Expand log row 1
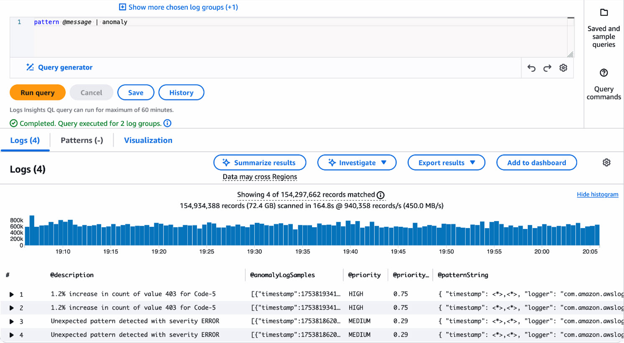The width and height of the screenshot is (624, 343). point(12,295)
